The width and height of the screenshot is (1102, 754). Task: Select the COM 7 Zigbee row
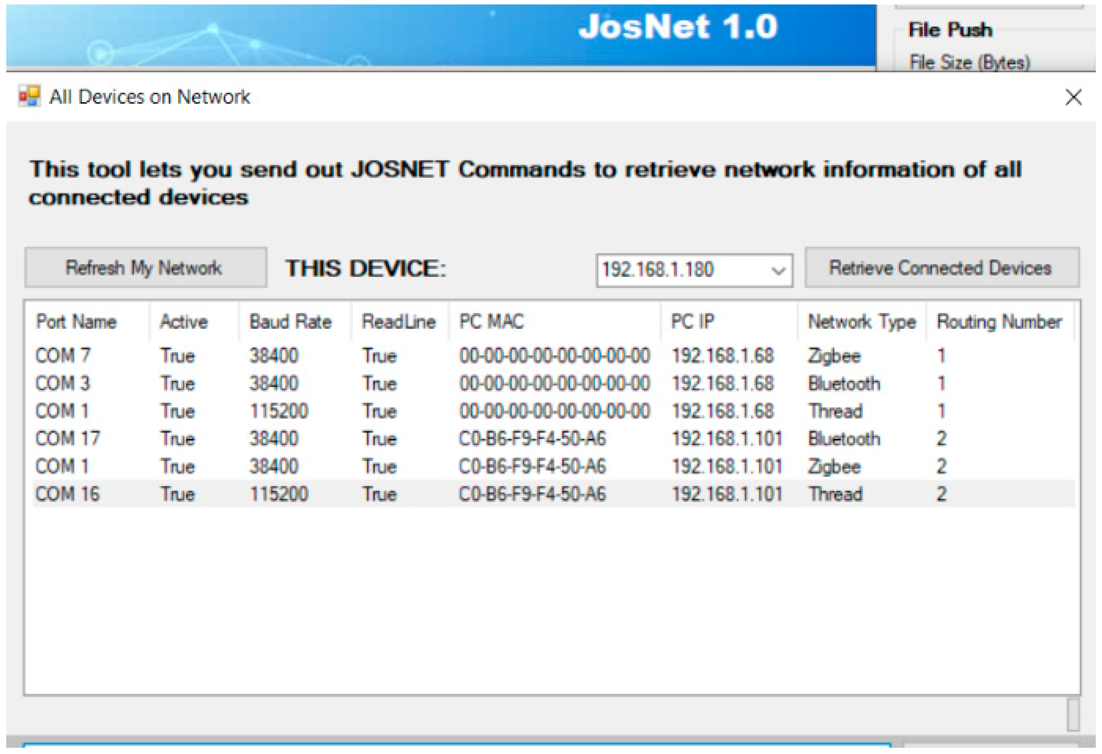coord(63,356)
